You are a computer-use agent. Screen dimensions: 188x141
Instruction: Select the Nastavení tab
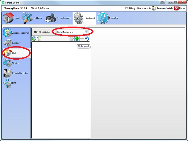point(84,18)
